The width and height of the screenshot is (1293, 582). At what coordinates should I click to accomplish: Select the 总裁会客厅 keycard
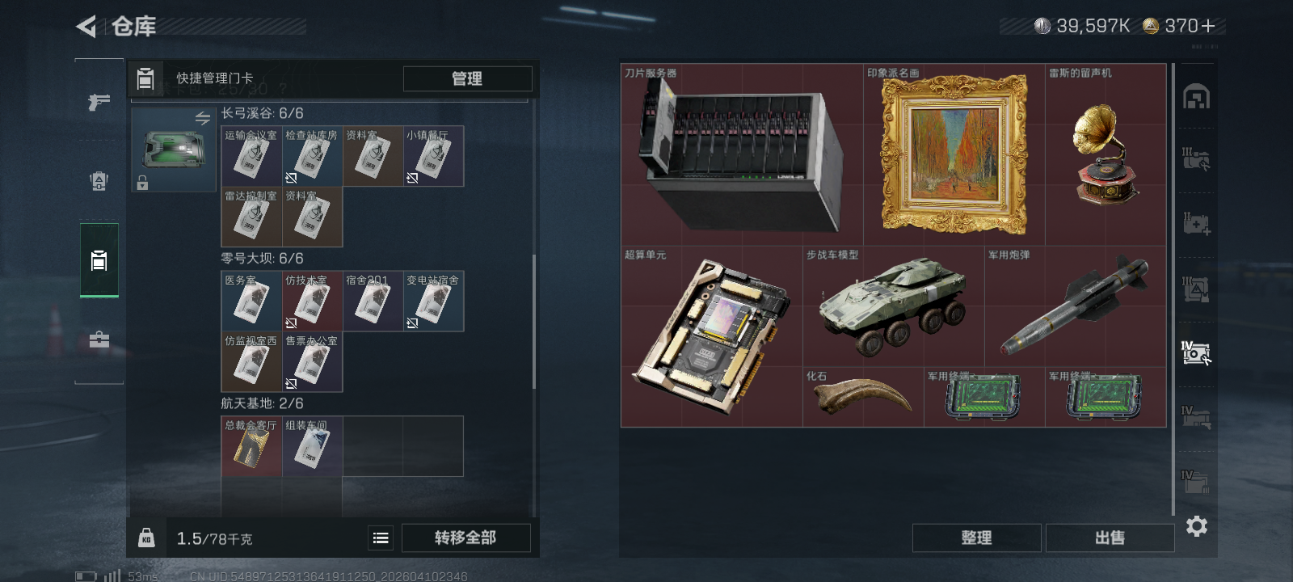click(251, 446)
